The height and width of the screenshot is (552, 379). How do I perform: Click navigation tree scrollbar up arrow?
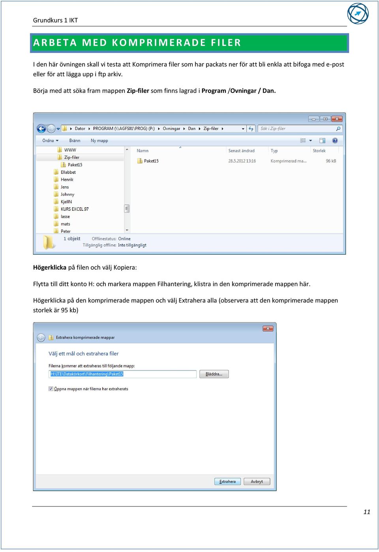127,150
